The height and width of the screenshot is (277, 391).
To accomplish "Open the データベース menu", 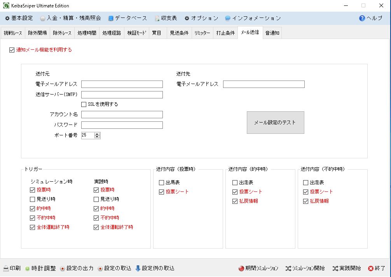I will [x=127, y=18].
